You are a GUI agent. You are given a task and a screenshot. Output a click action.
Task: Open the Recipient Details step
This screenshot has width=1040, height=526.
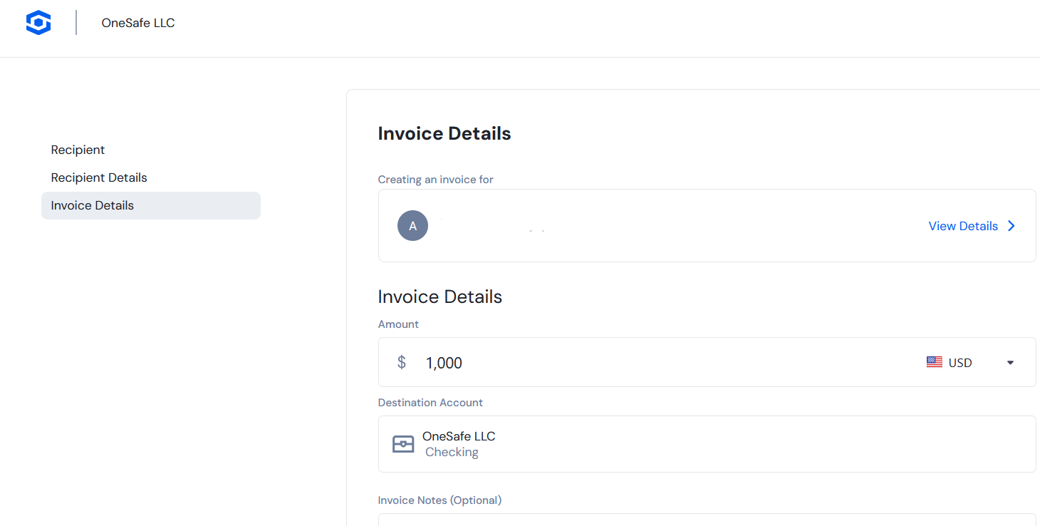99,177
